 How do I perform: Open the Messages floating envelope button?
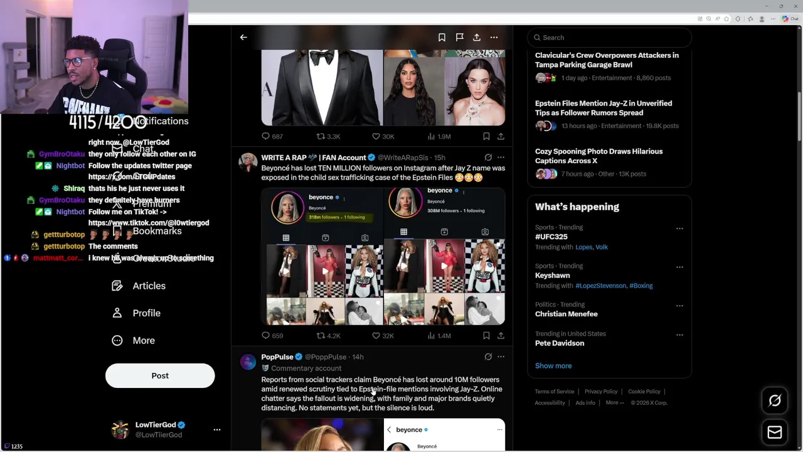775,433
